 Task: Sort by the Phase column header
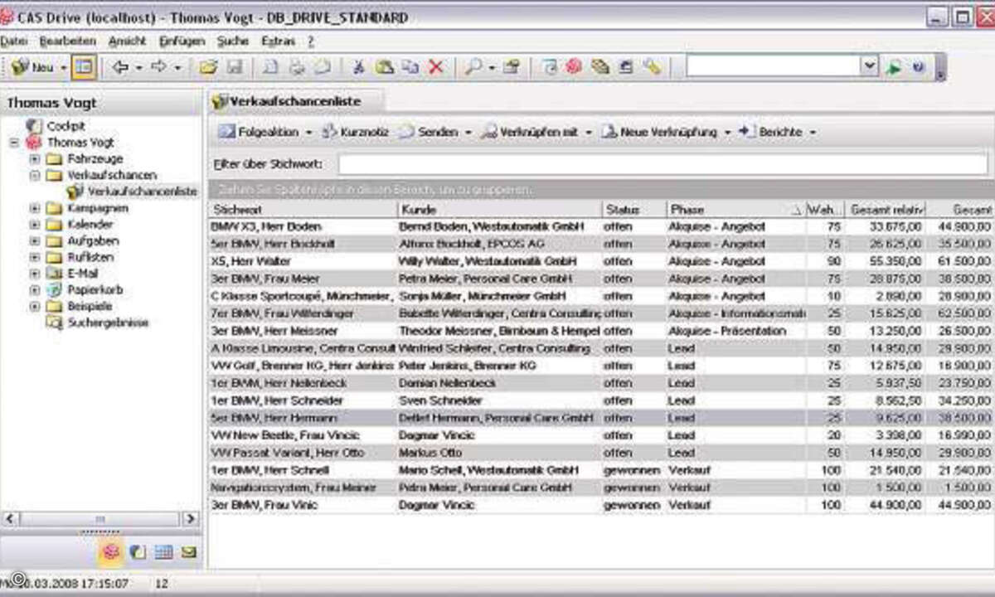point(735,210)
